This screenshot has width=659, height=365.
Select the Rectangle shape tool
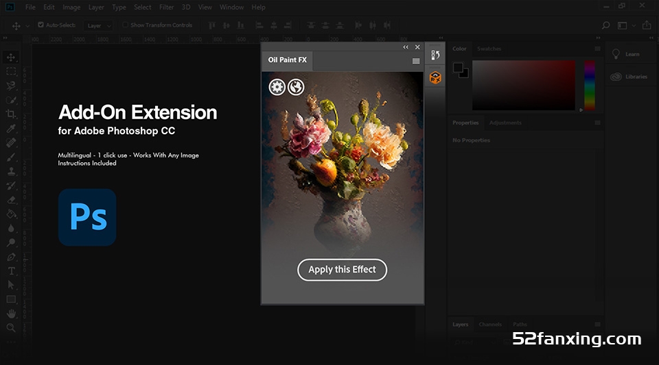(11, 299)
